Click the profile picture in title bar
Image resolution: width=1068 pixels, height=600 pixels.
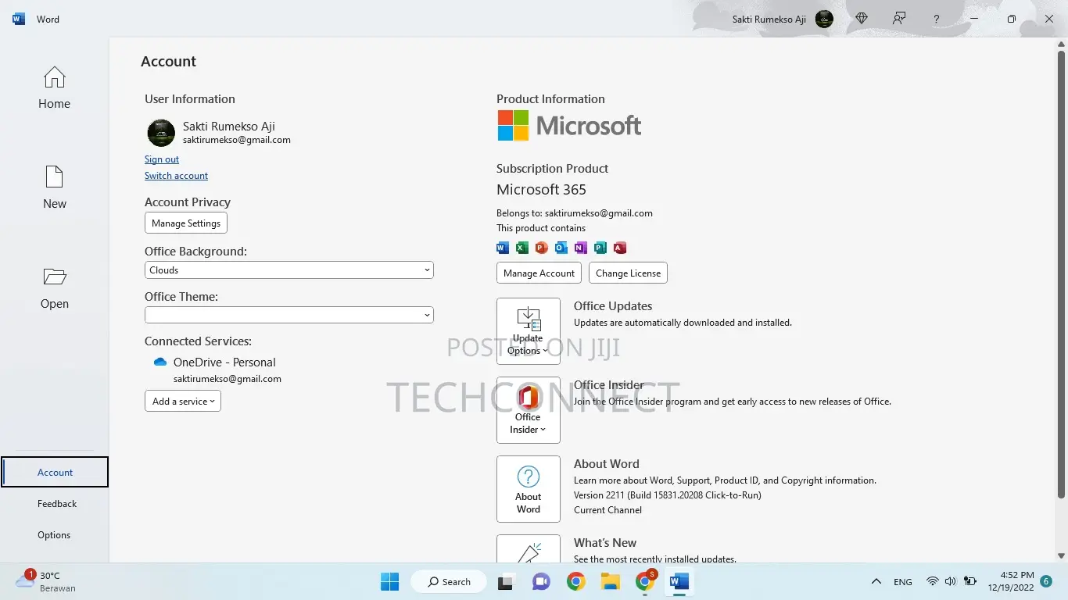point(824,19)
